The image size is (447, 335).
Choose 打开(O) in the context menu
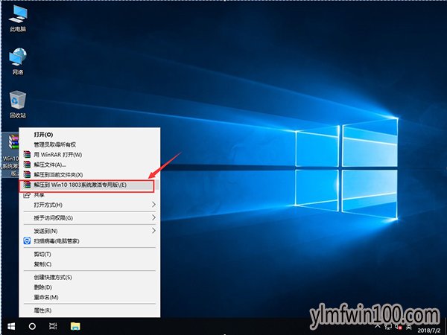tap(89, 135)
